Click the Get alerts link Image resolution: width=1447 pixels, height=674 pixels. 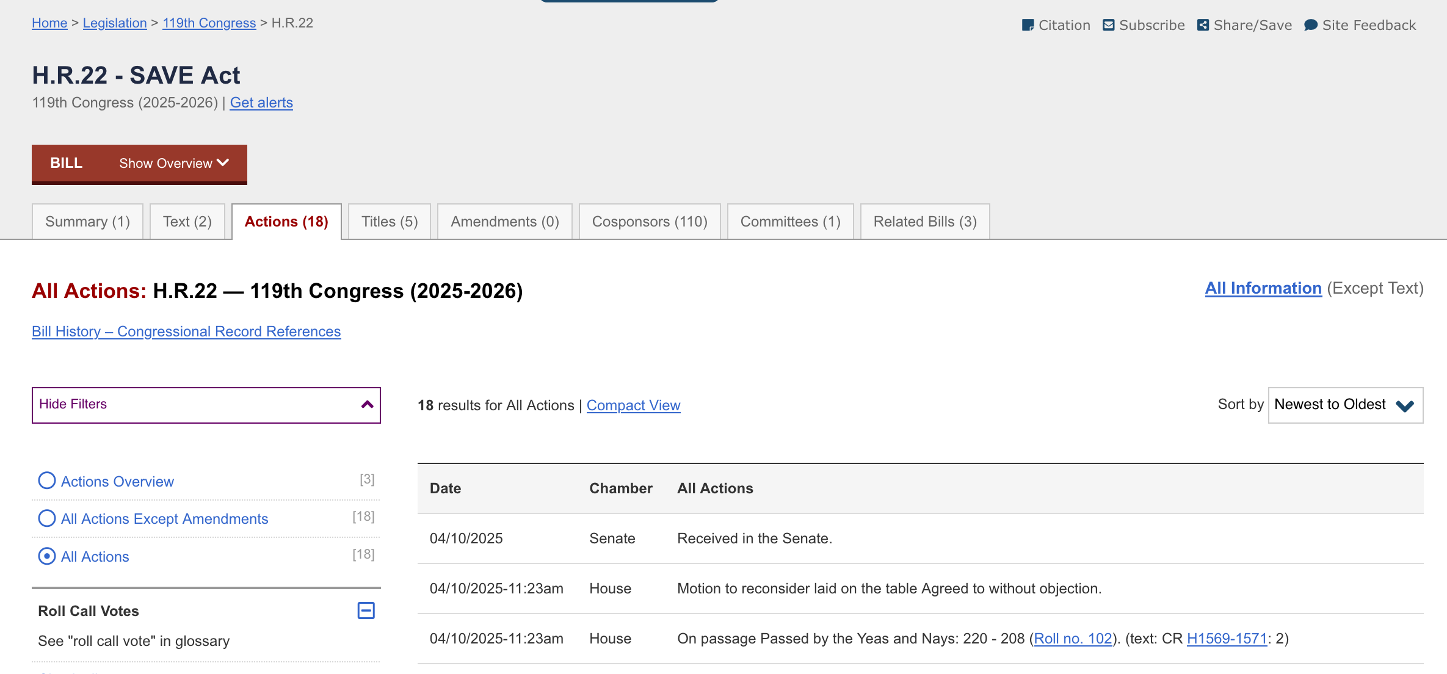261,103
